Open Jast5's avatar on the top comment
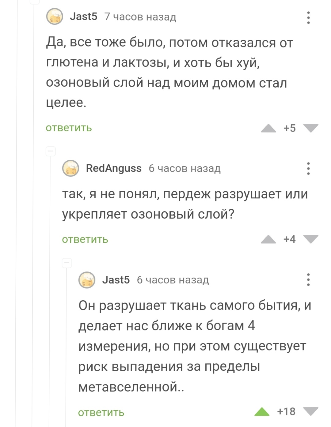This screenshot has height=427, width=331. point(54,17)
